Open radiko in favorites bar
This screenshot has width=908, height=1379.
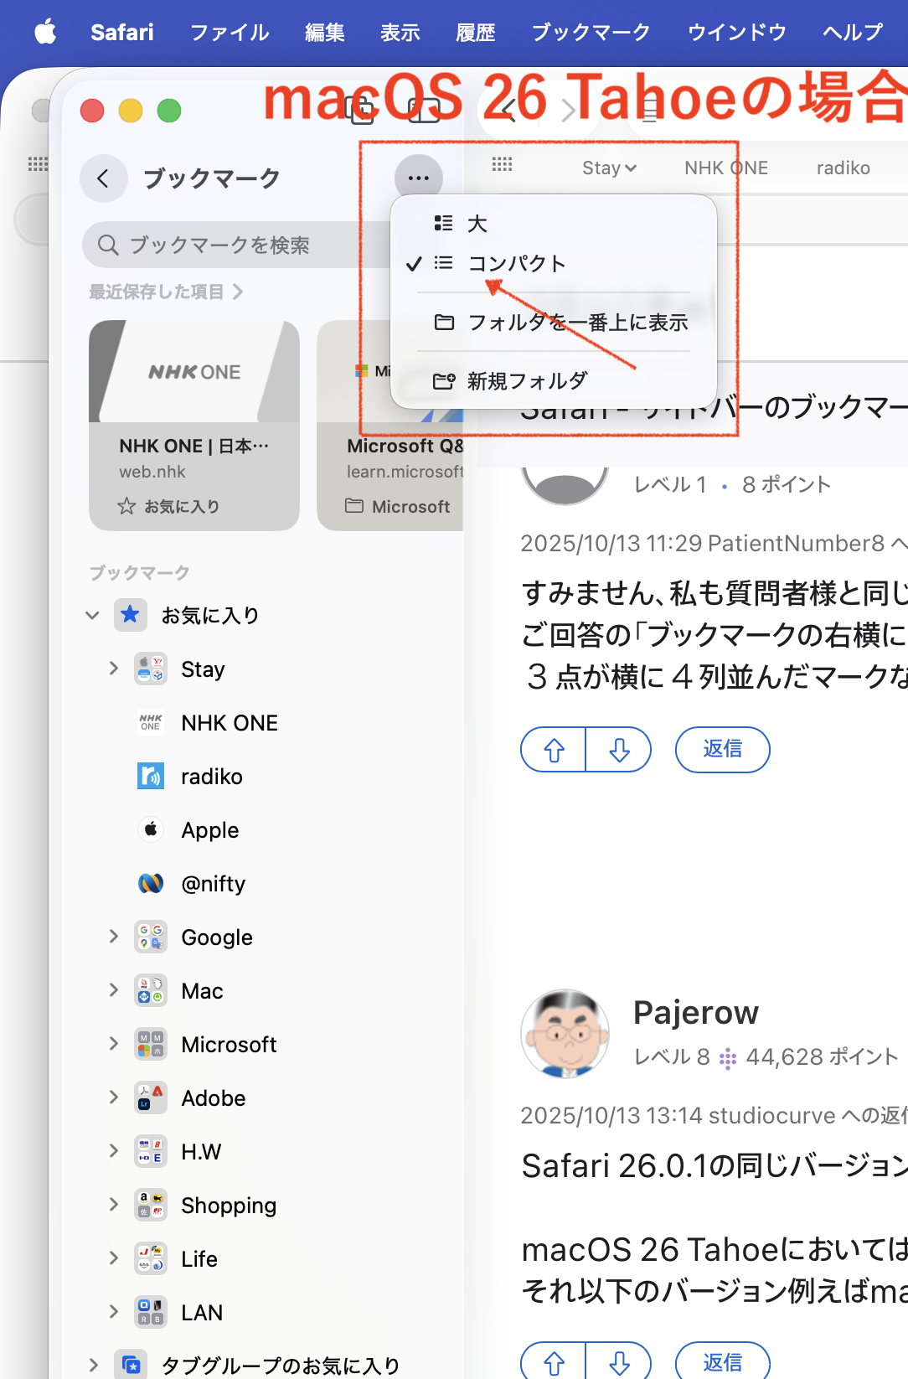coord(844,168)
